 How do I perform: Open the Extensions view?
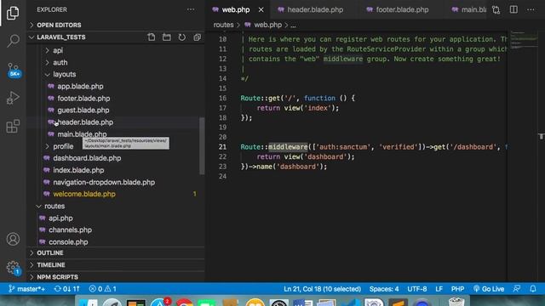click(13, 126)
